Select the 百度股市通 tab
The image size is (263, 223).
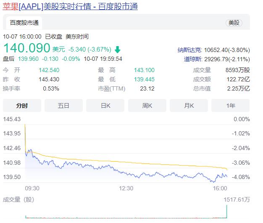pyautogui.click(x=24, y=23)
